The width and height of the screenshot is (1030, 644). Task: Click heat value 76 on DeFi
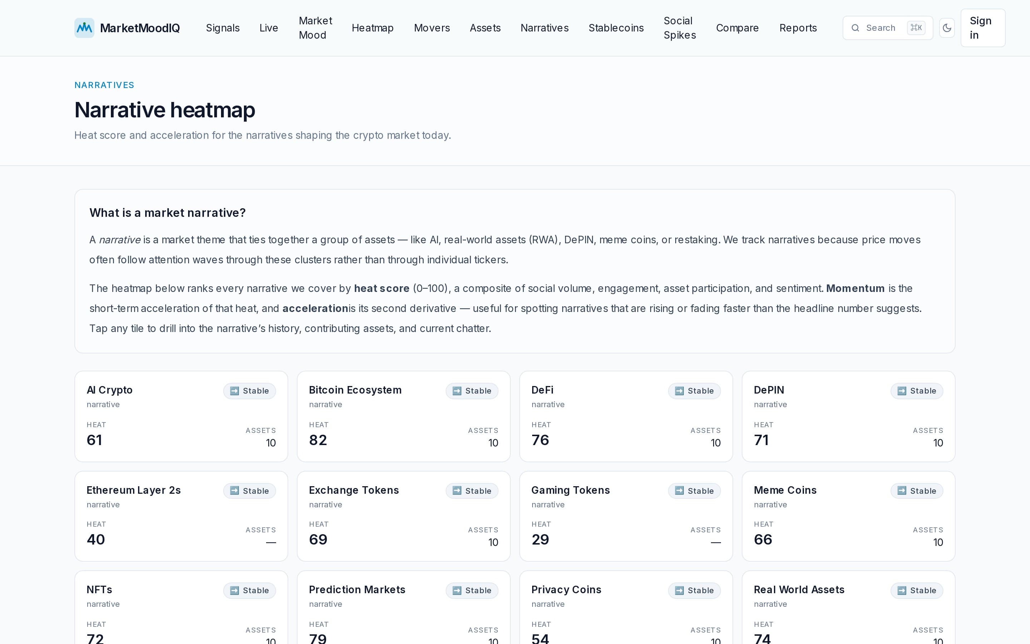(x=540, y=440)
